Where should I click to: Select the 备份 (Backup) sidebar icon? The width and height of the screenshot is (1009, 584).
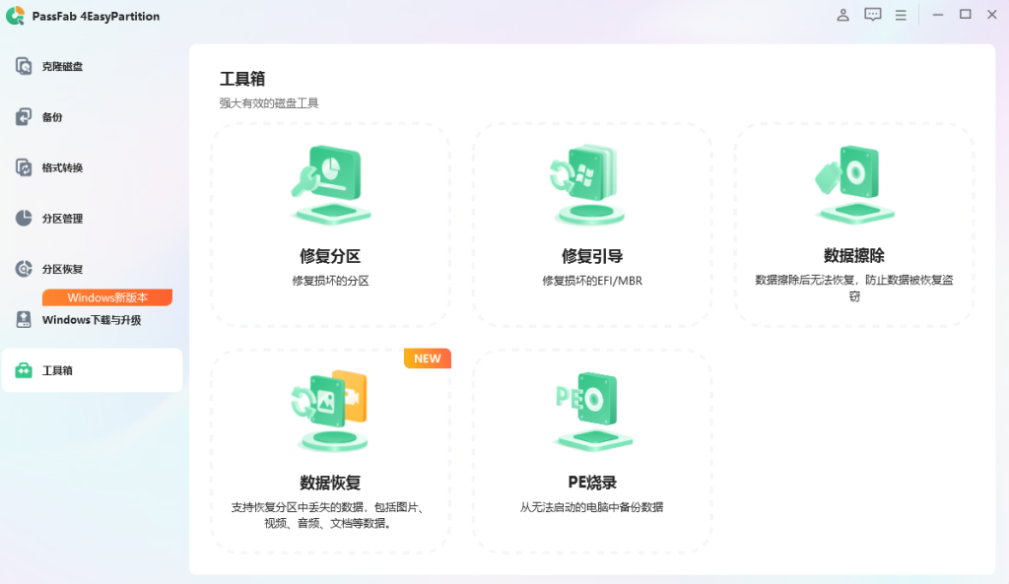59,116
